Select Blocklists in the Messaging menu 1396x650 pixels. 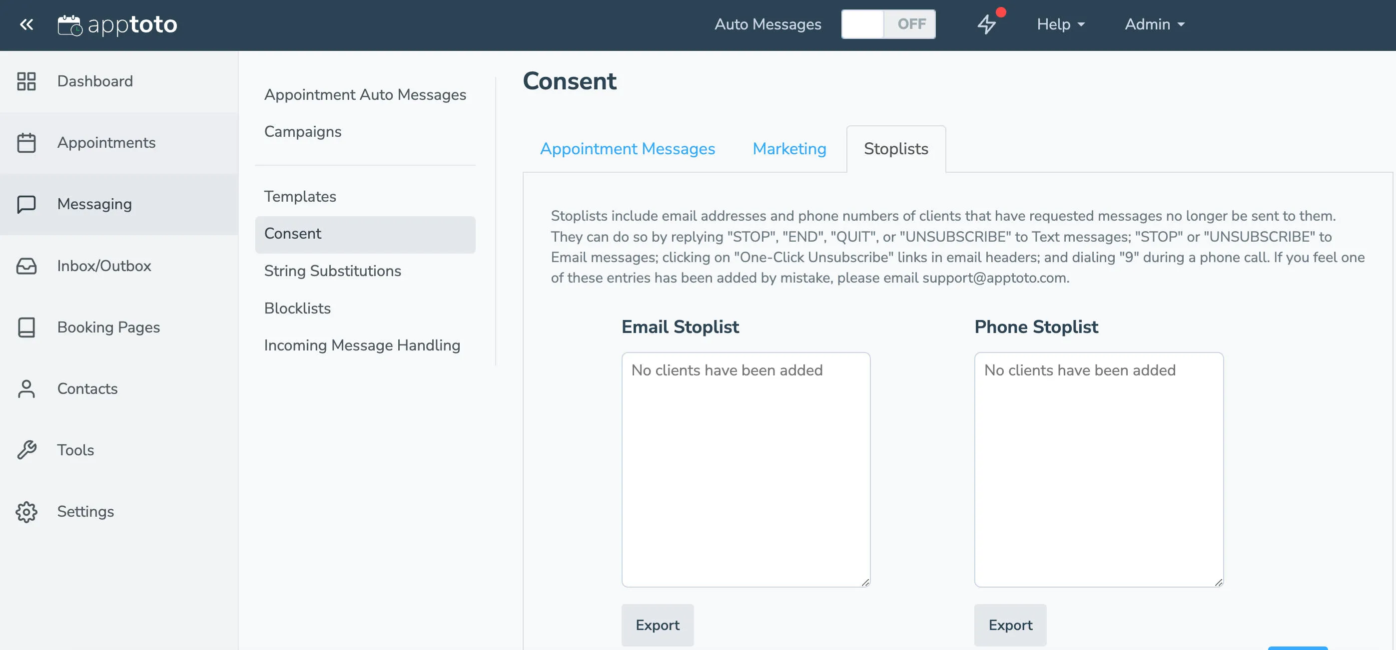(297, 308)
